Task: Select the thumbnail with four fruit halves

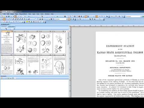Action: point(46,42)
